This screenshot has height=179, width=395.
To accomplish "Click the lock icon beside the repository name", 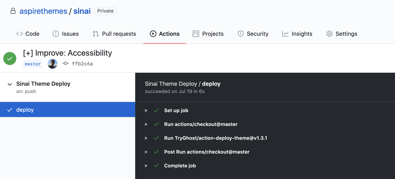I will click(13, 11).
